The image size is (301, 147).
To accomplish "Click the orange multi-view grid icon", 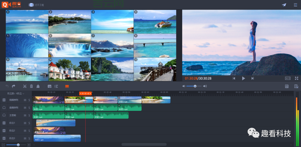I will pos(67,86).
